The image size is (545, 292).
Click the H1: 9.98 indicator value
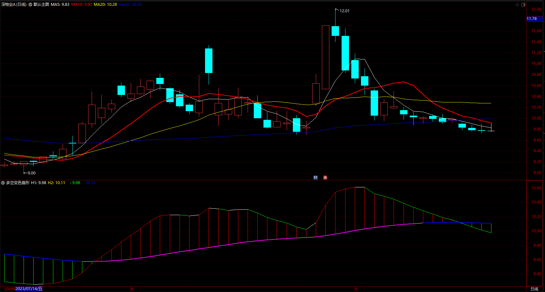[x=39, y=183]
